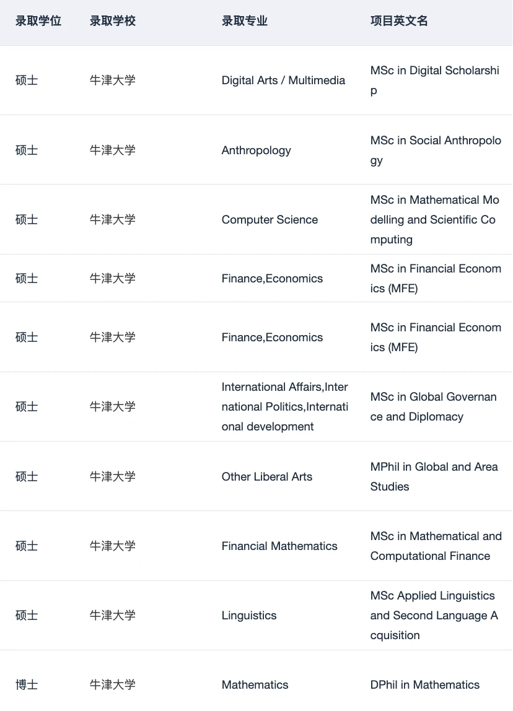Select the Linguistics major cell
Viewport: 513px width, 711px height.
(x=249, y=616)
